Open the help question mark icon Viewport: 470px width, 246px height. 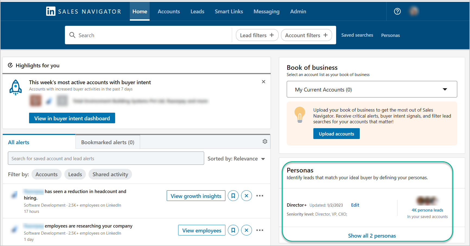pyautogui.click(x=397, y=11)
